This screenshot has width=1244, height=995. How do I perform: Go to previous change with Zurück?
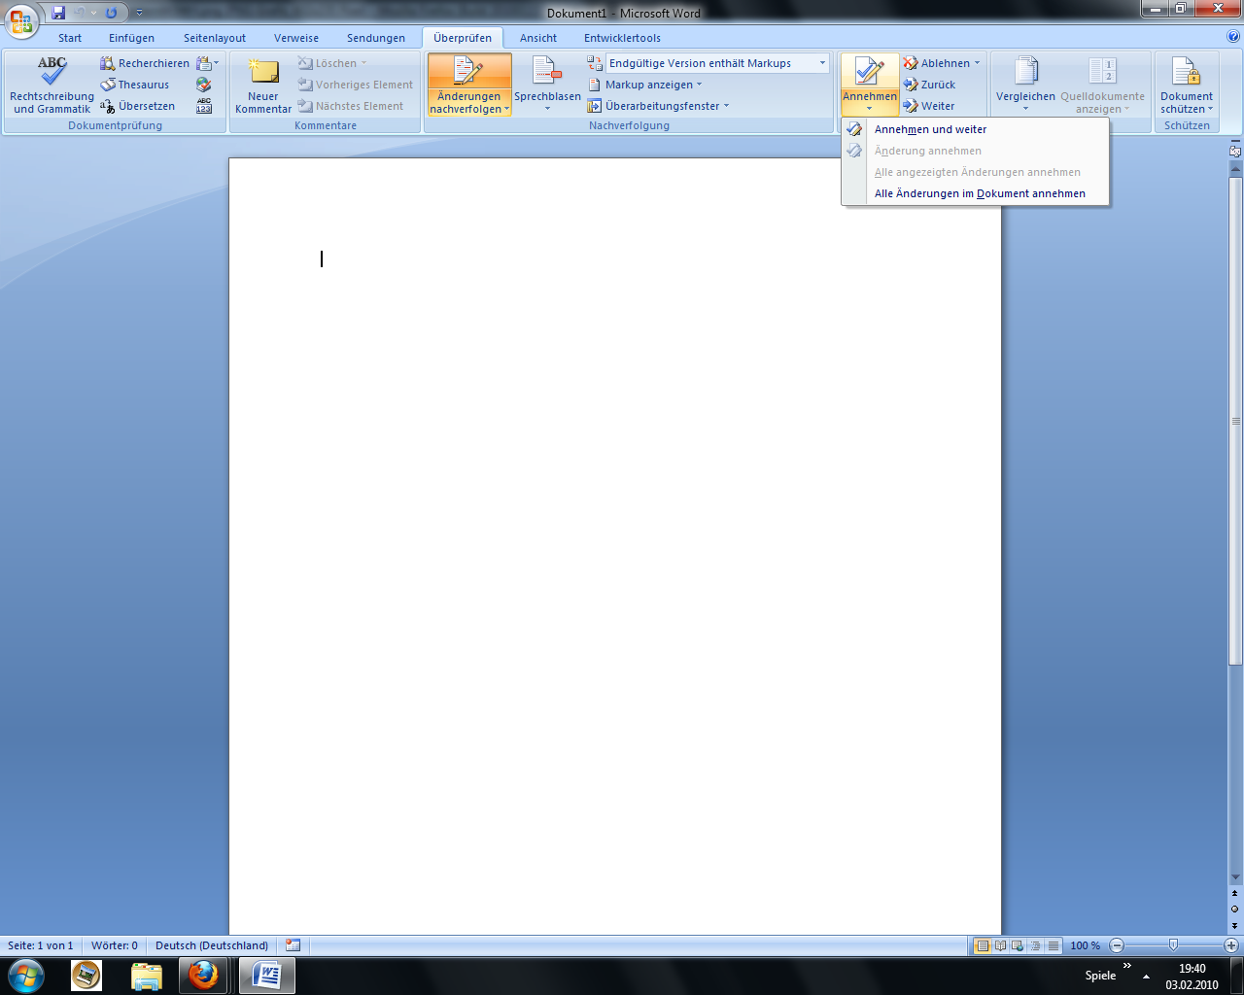(929, 85)
